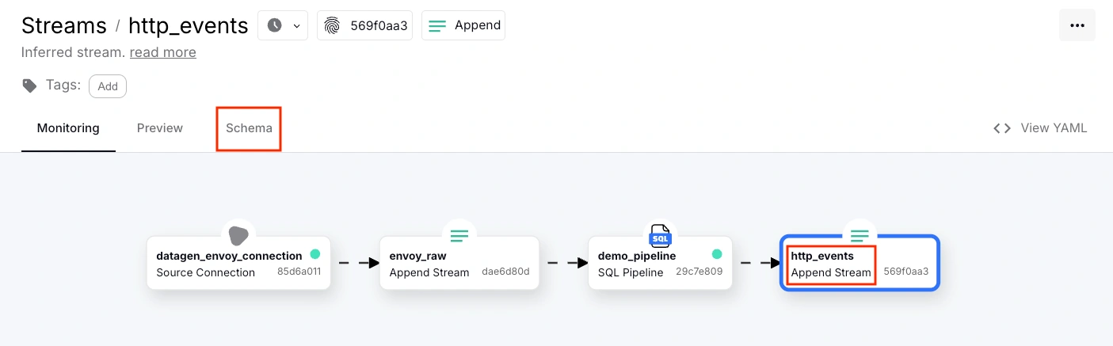Open the three-dot more options menu
This screenshot has height=346, width=1113.
(x=1077, y=25)
